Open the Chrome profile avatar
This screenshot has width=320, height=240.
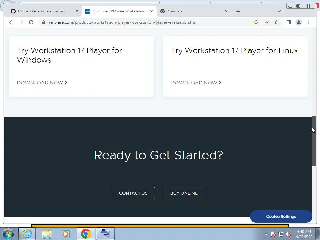point(298,22)
